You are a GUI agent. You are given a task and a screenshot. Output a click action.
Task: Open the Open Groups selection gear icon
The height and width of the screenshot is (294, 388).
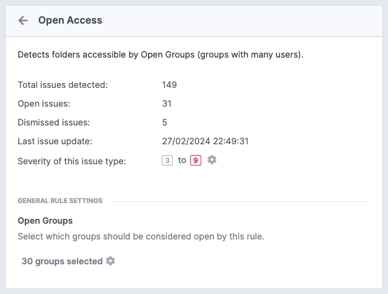tap(110, 261)
